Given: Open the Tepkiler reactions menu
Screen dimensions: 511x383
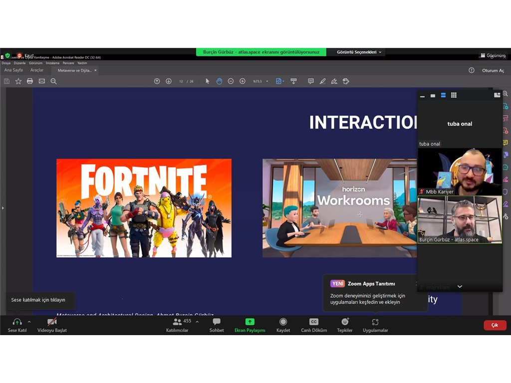Looking at the screenshot, I should click(x=344, y=325).
